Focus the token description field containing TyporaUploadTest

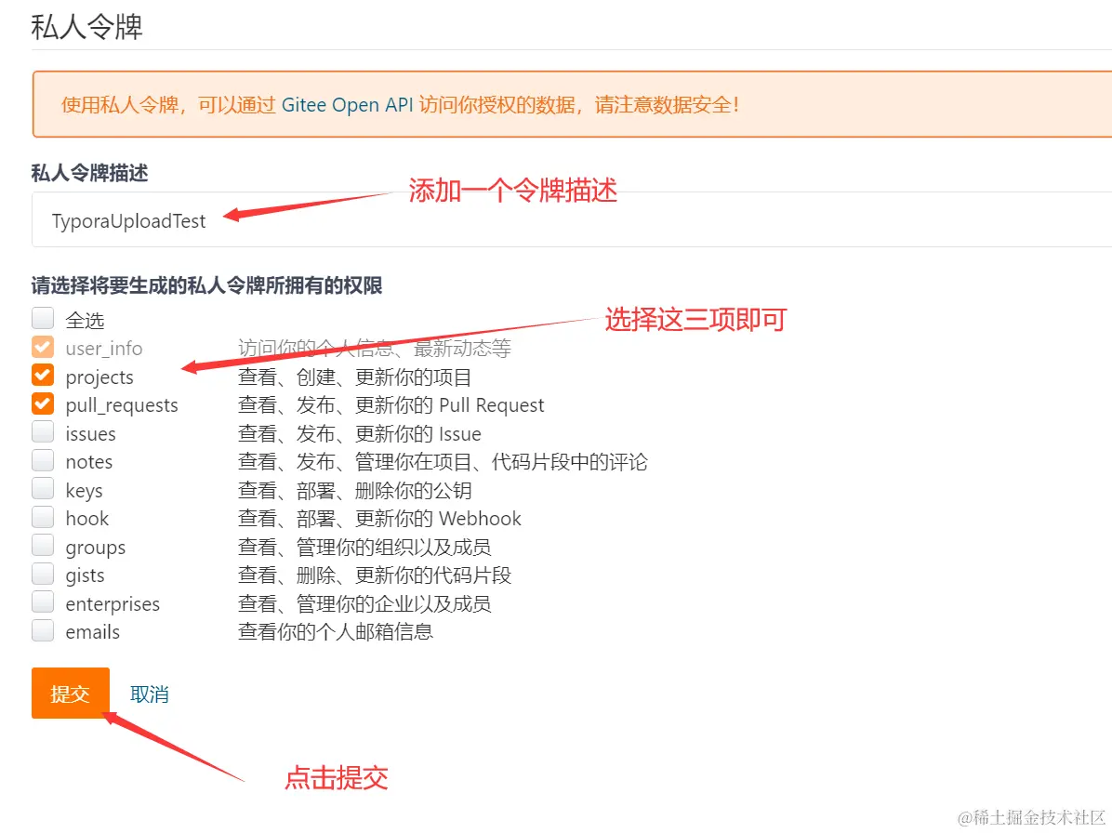coord(572,219)
